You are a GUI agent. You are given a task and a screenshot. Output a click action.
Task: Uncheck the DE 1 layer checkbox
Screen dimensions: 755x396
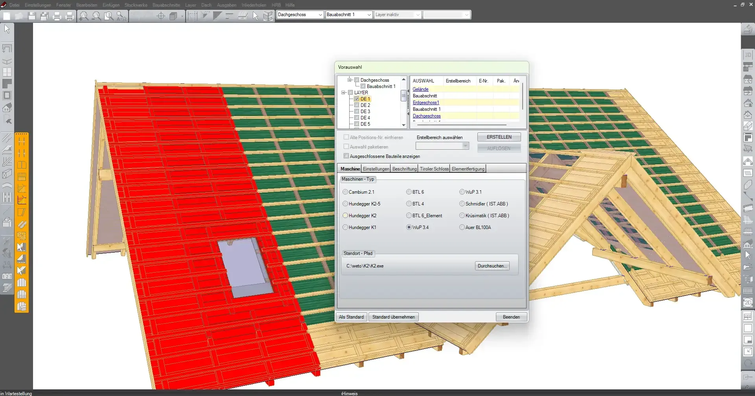coord(357,99)
